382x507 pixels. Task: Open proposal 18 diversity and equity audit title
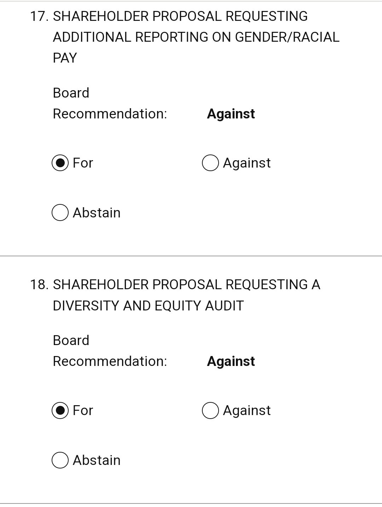(x=175, y=295)
